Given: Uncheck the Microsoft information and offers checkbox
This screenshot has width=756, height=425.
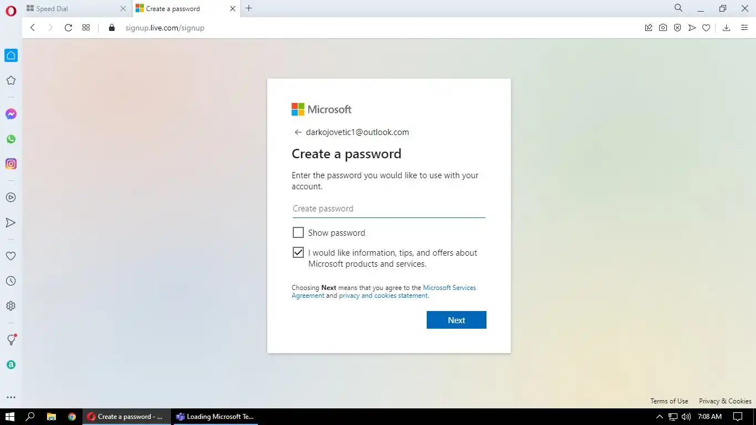Looking at the screenshot, I should point(298,252).
